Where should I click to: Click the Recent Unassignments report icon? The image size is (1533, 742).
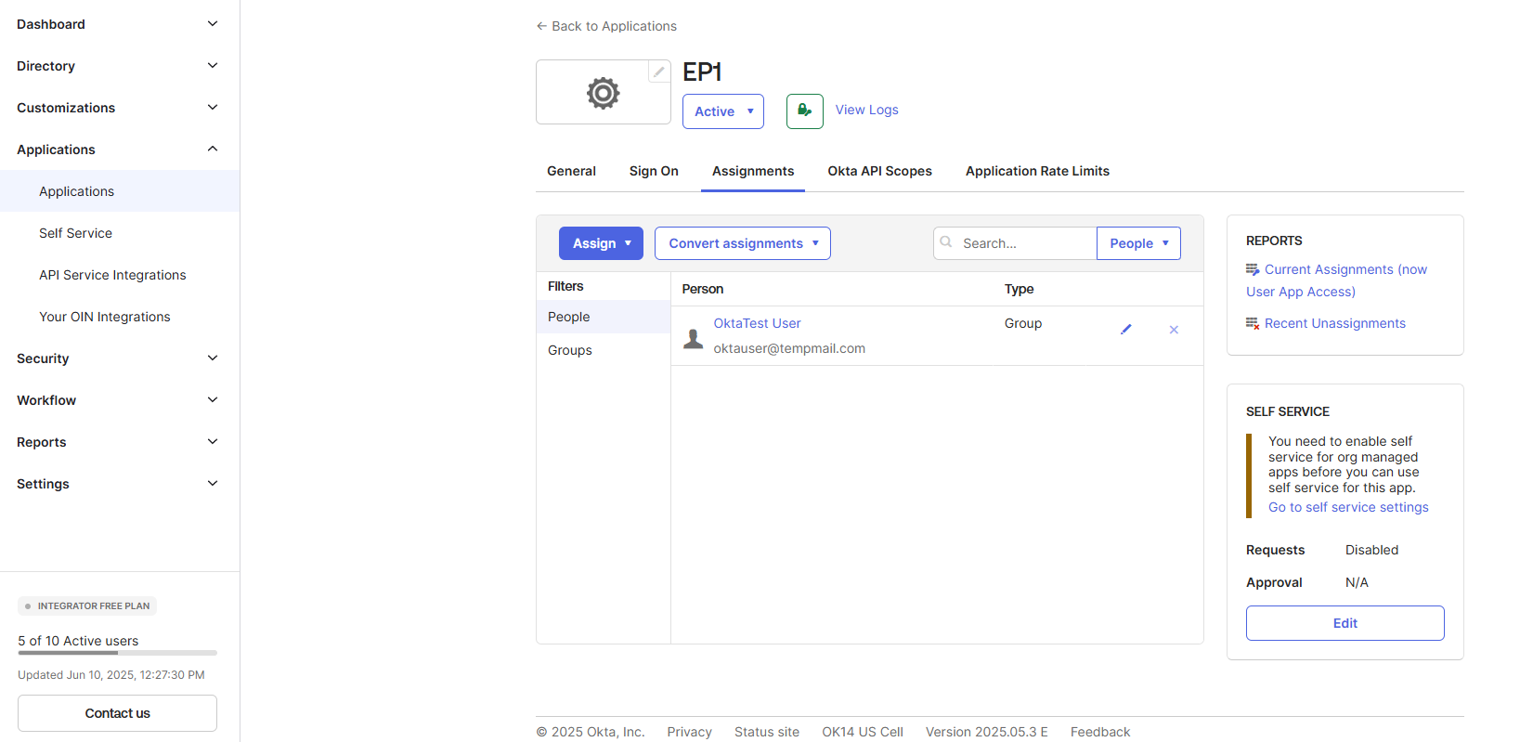click(x=1253, y=323)
